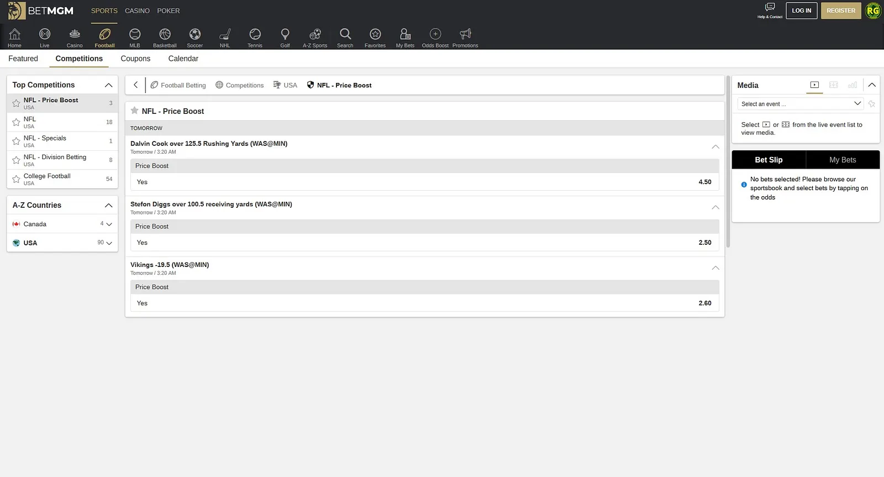884x477 pixels.
Task: Bet Yes at 4.50 on Dalvin Cook
Action: pyautogui.click(x=425, y=182)
